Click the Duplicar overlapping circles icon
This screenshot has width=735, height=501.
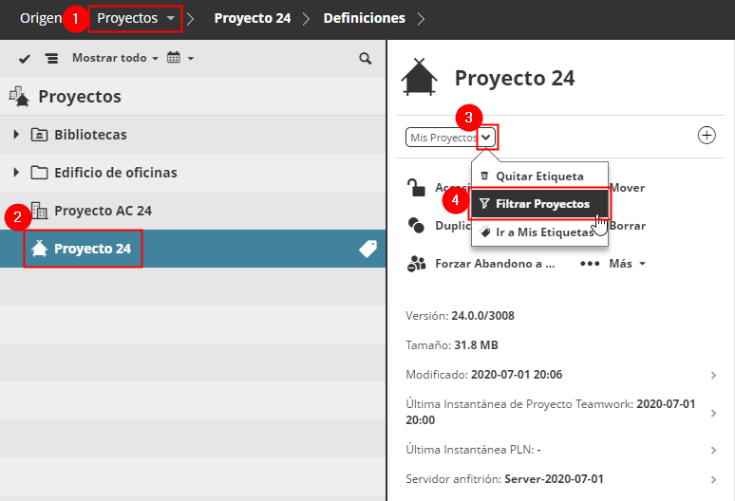416,225
